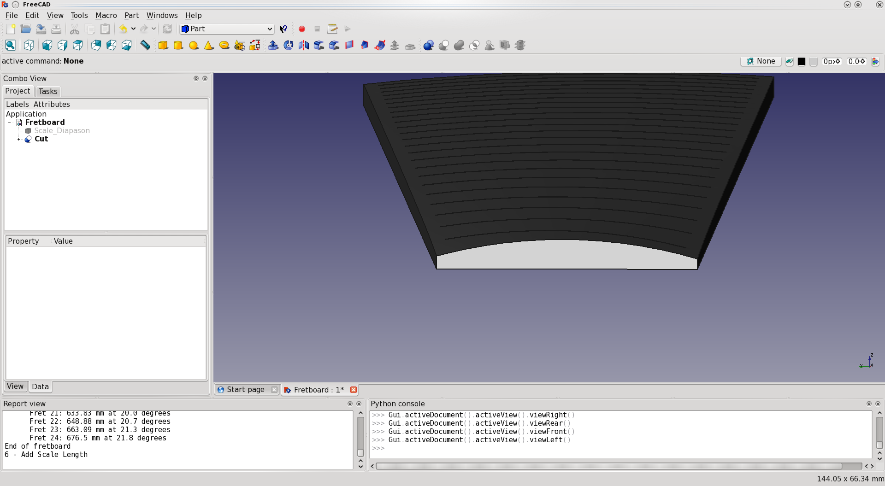Create a Box solid primitive
885x486 pixels.
163,45
